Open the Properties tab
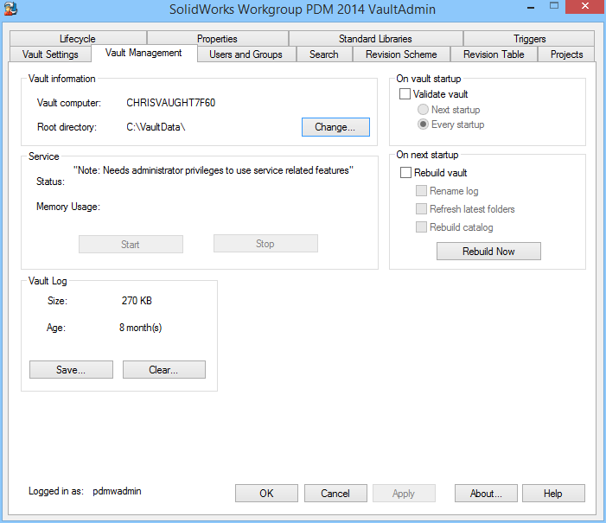 217,39
